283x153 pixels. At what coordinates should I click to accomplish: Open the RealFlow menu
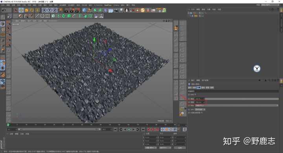point(108,5)
